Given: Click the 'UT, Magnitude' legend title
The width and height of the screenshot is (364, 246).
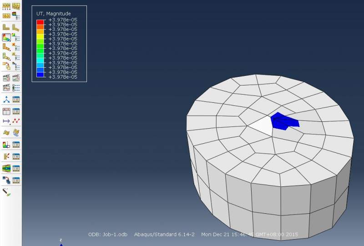Looking at the screenshot, I should coord(53,14).
